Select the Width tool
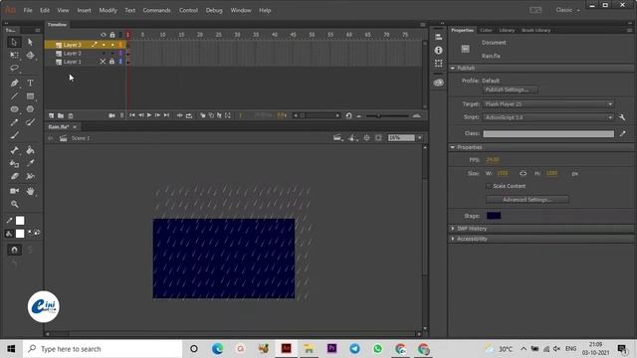This screenshot has height=358, width=637. tap(30, 176)
